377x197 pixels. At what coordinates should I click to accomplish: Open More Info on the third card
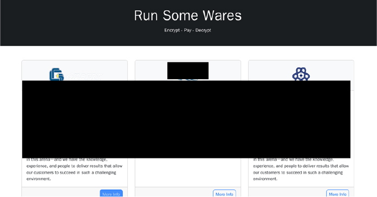click(x=337, y=193)
